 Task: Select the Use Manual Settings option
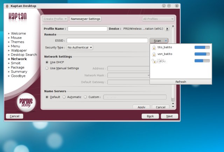coord(47,68)
